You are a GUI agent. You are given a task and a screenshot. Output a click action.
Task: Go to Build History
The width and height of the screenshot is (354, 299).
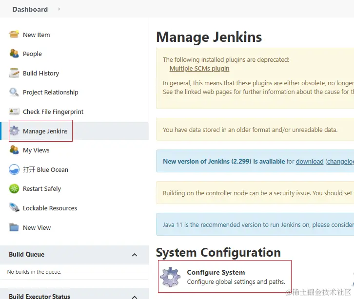[41, 73]
